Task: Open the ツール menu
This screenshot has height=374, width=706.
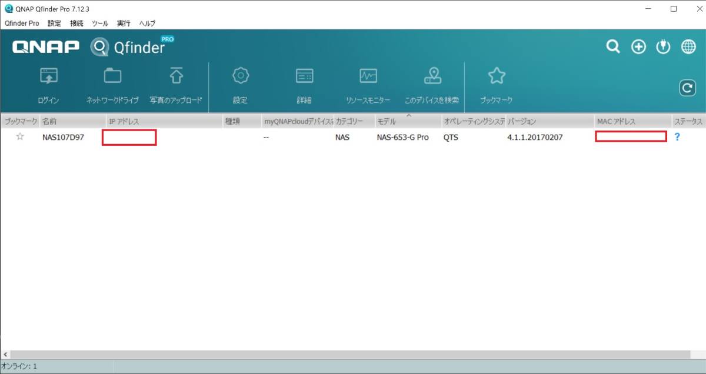Action: pos(100,24)
